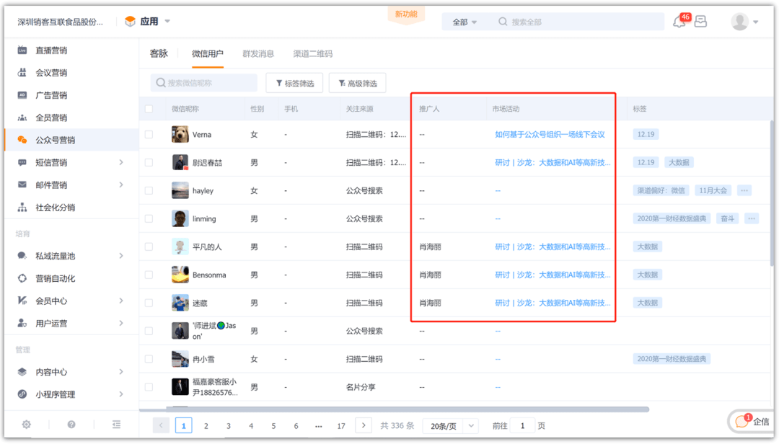The image size is (779, 444).
Task: Open the 20条/页 page size dropdown
Action: click(450, 426)
